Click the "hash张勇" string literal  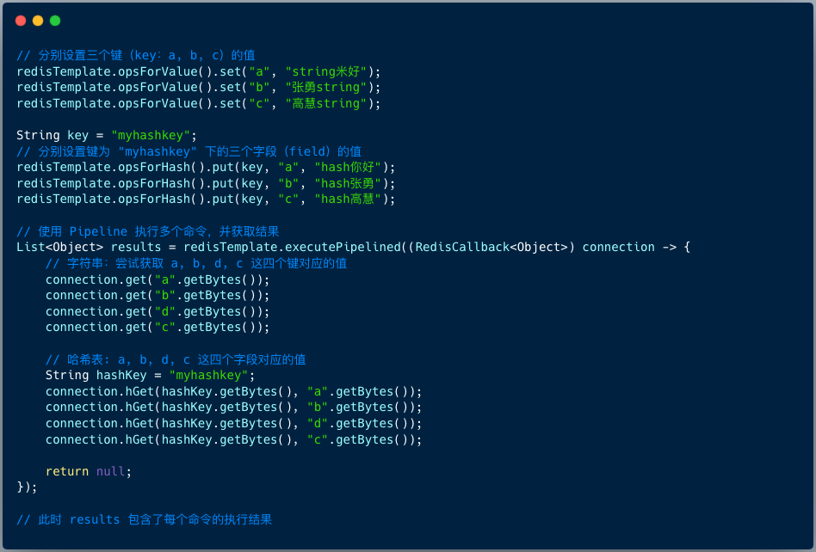coord(348,183)
